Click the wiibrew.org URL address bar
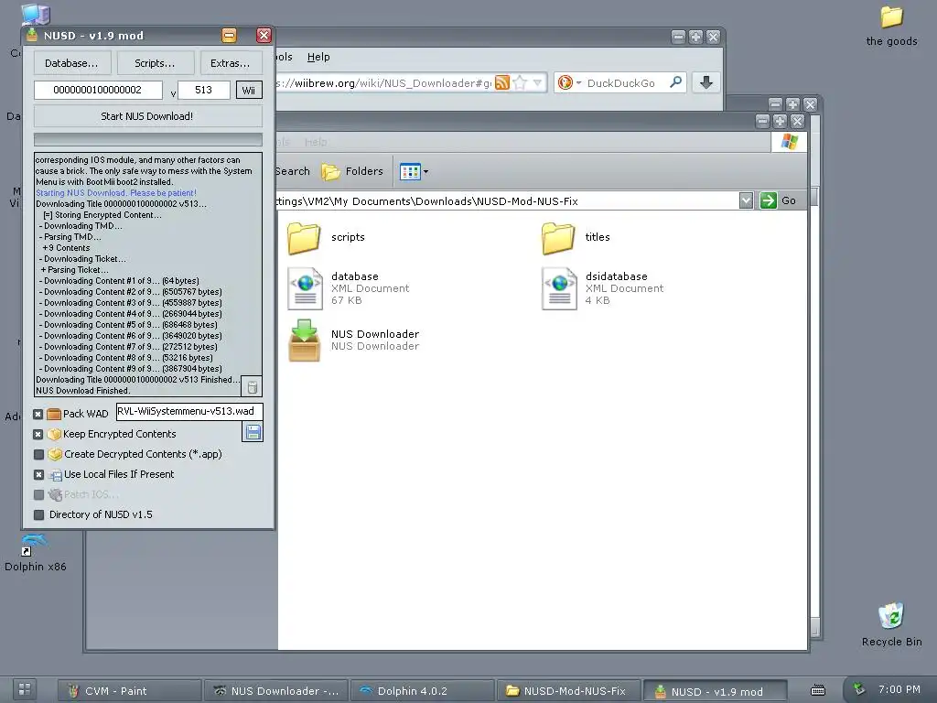937x703 pixels. 382,83
